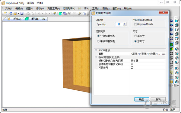The height and width of the screenshot is (113, 181).
Task: Open the Redo history dropdown arrow
Action: pos(49,14)
